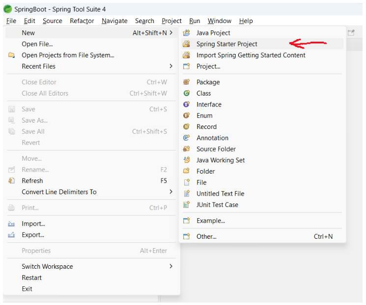This screenshot has width=366, height=305.
Task: Select Source Folder label
Action: [x=216, y=149]
